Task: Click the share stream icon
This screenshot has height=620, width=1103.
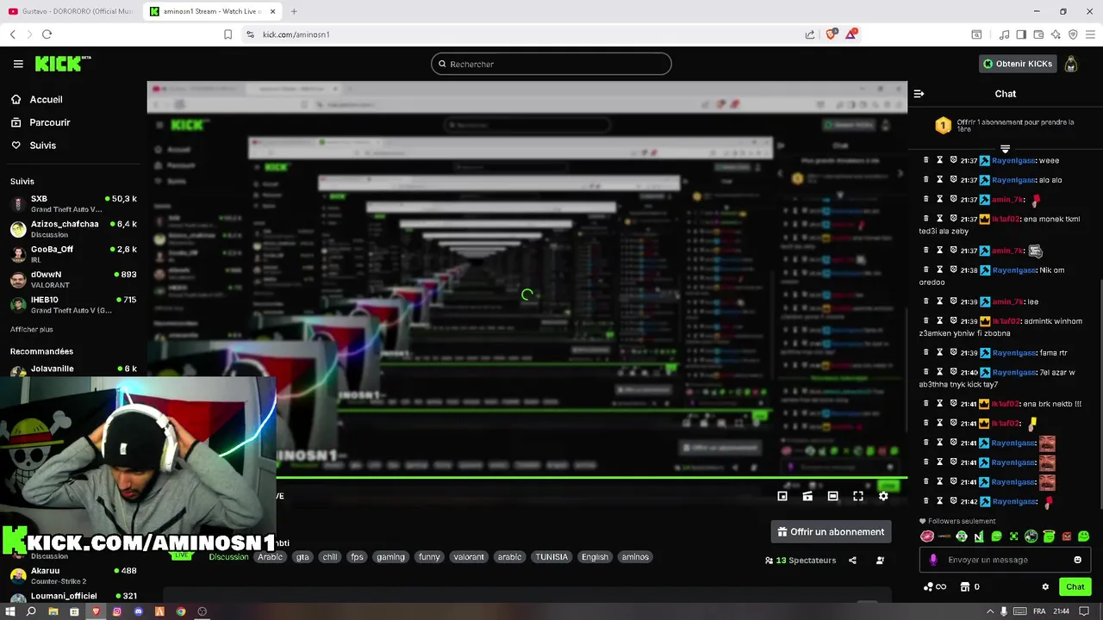Action: click(852, 561)
